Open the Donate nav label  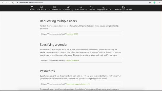tap(92, 10)
